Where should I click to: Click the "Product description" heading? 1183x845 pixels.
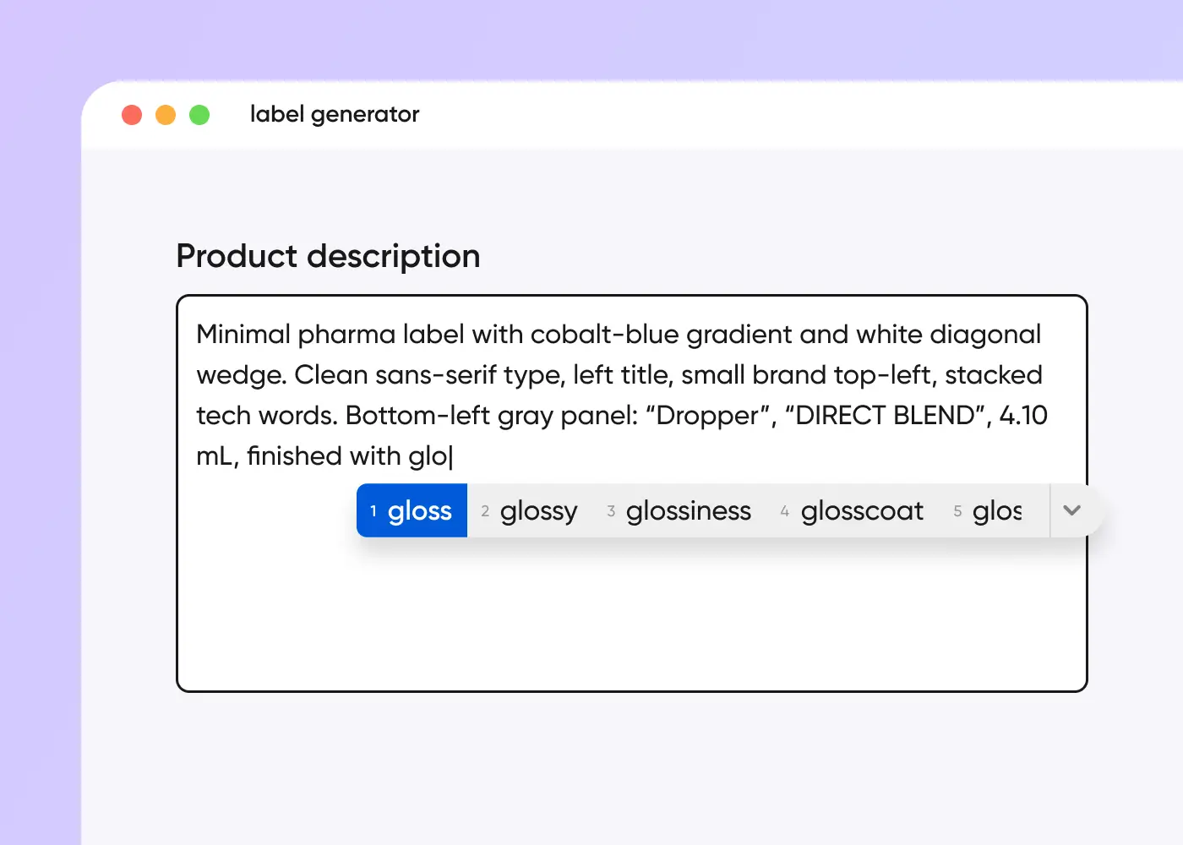(x=328, y=256)
